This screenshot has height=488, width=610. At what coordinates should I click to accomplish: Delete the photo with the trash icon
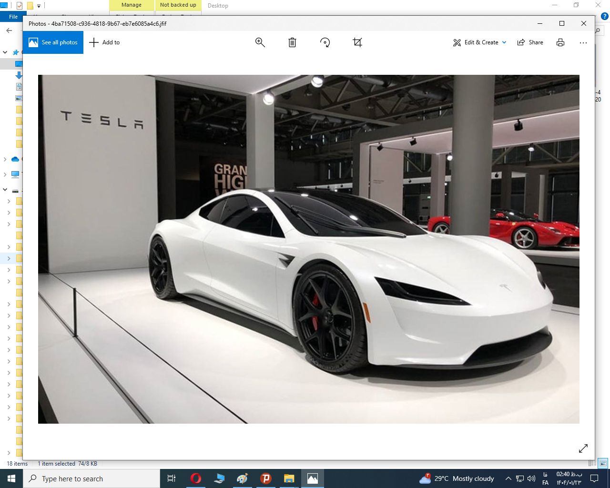(x=292, y=42)
